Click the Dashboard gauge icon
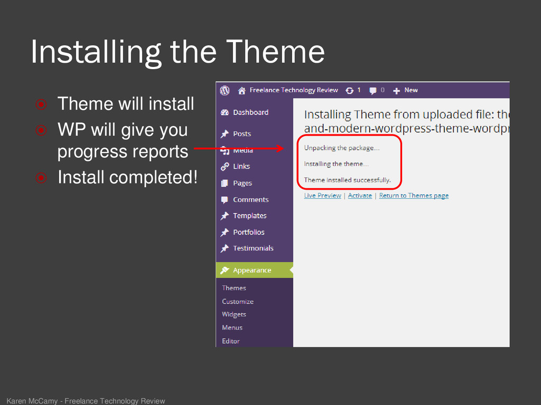The width and height of the screenshot is (541, 405). tap(225, 112)
